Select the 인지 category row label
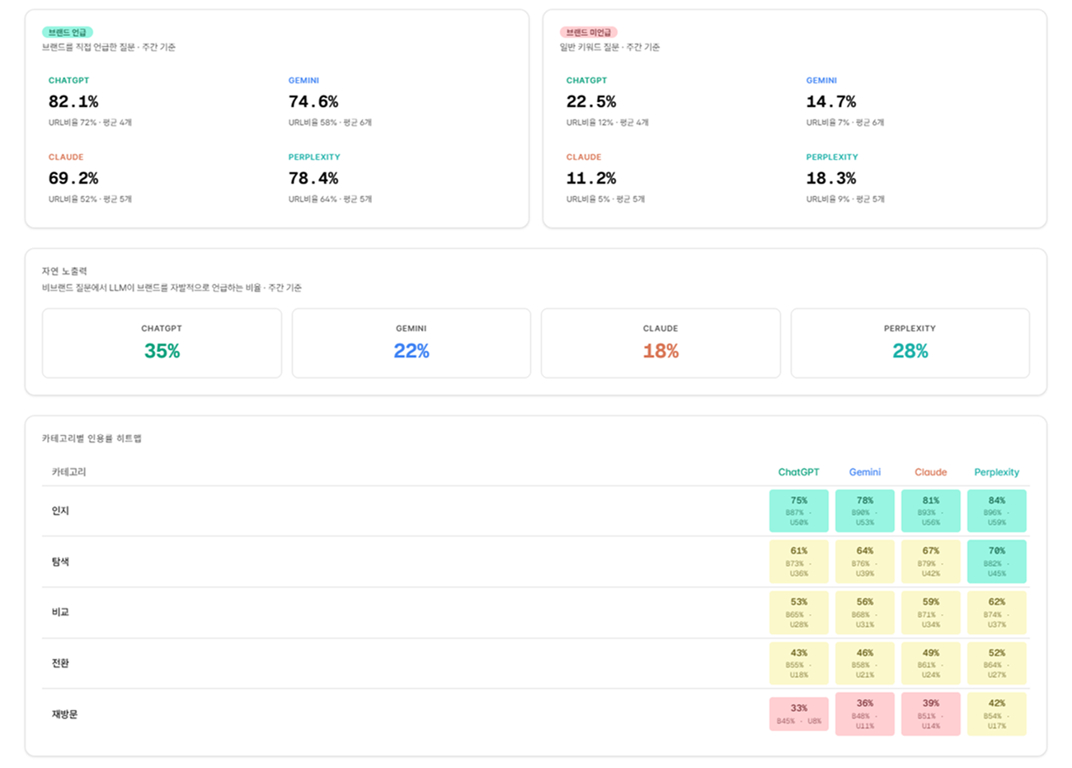Viewport: 1072px width, 768px height. coord(60,511)
